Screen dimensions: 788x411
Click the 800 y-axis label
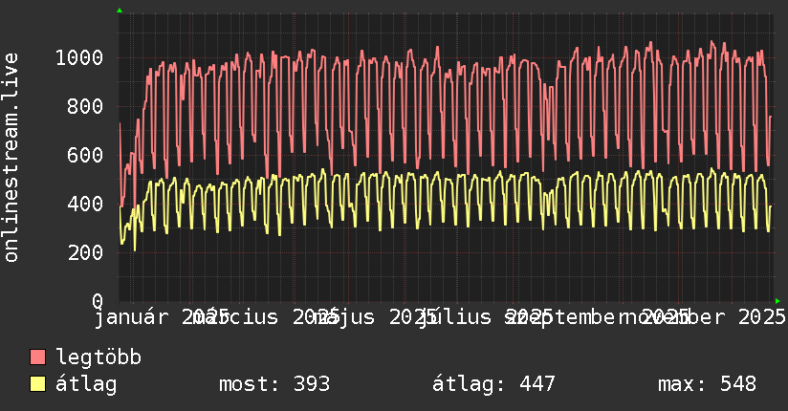coord(85,106)
